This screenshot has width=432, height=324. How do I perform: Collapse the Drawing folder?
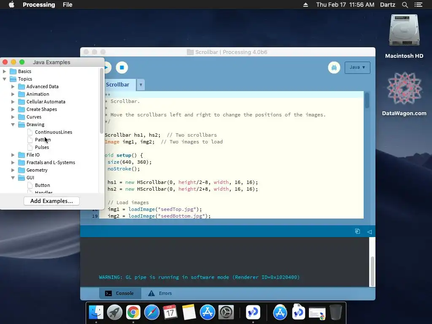(13, 124)
